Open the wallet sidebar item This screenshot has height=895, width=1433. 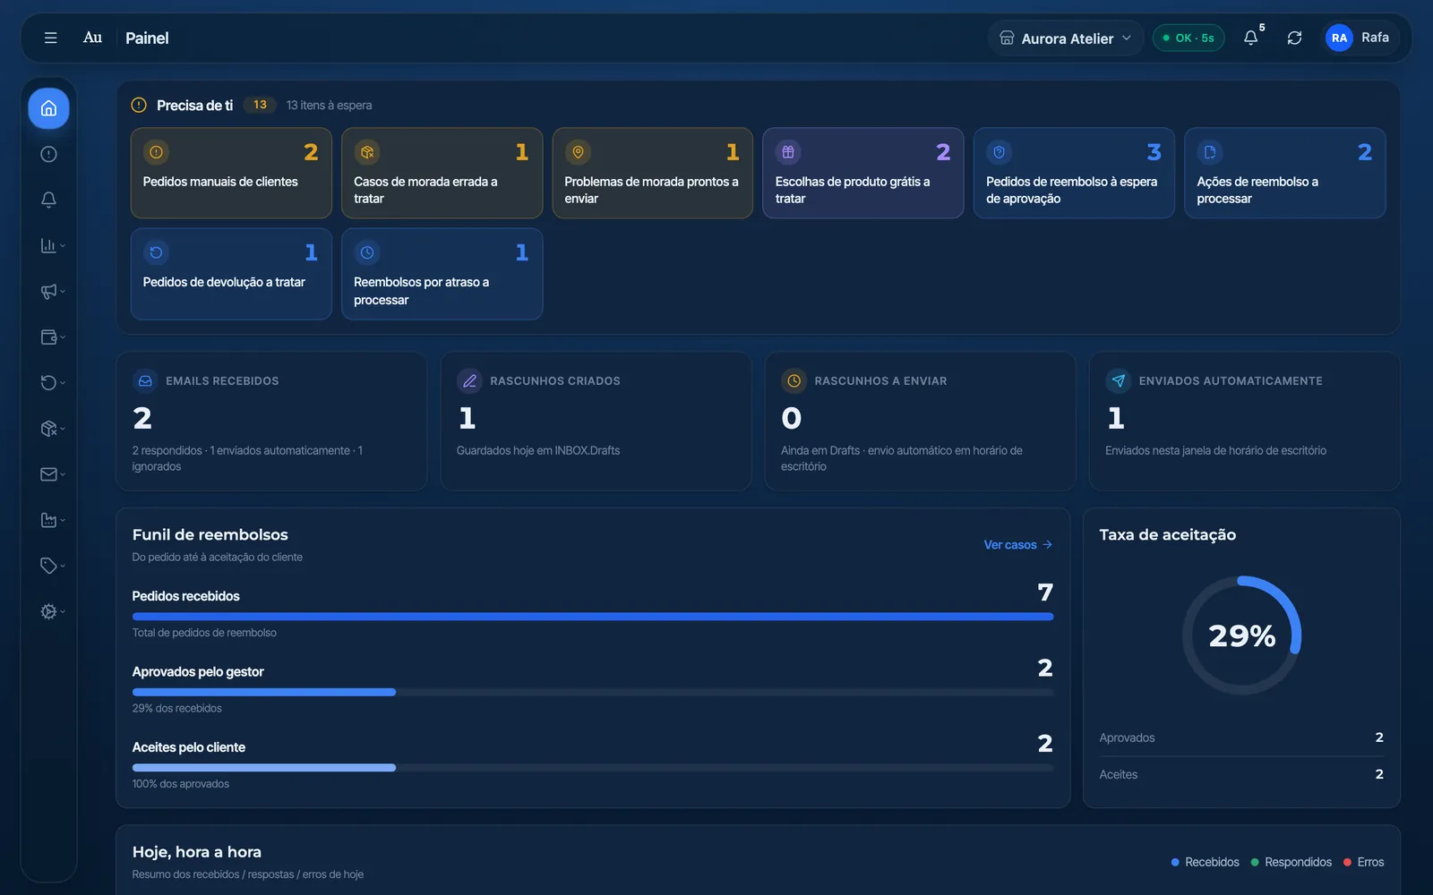coord(52,337)
